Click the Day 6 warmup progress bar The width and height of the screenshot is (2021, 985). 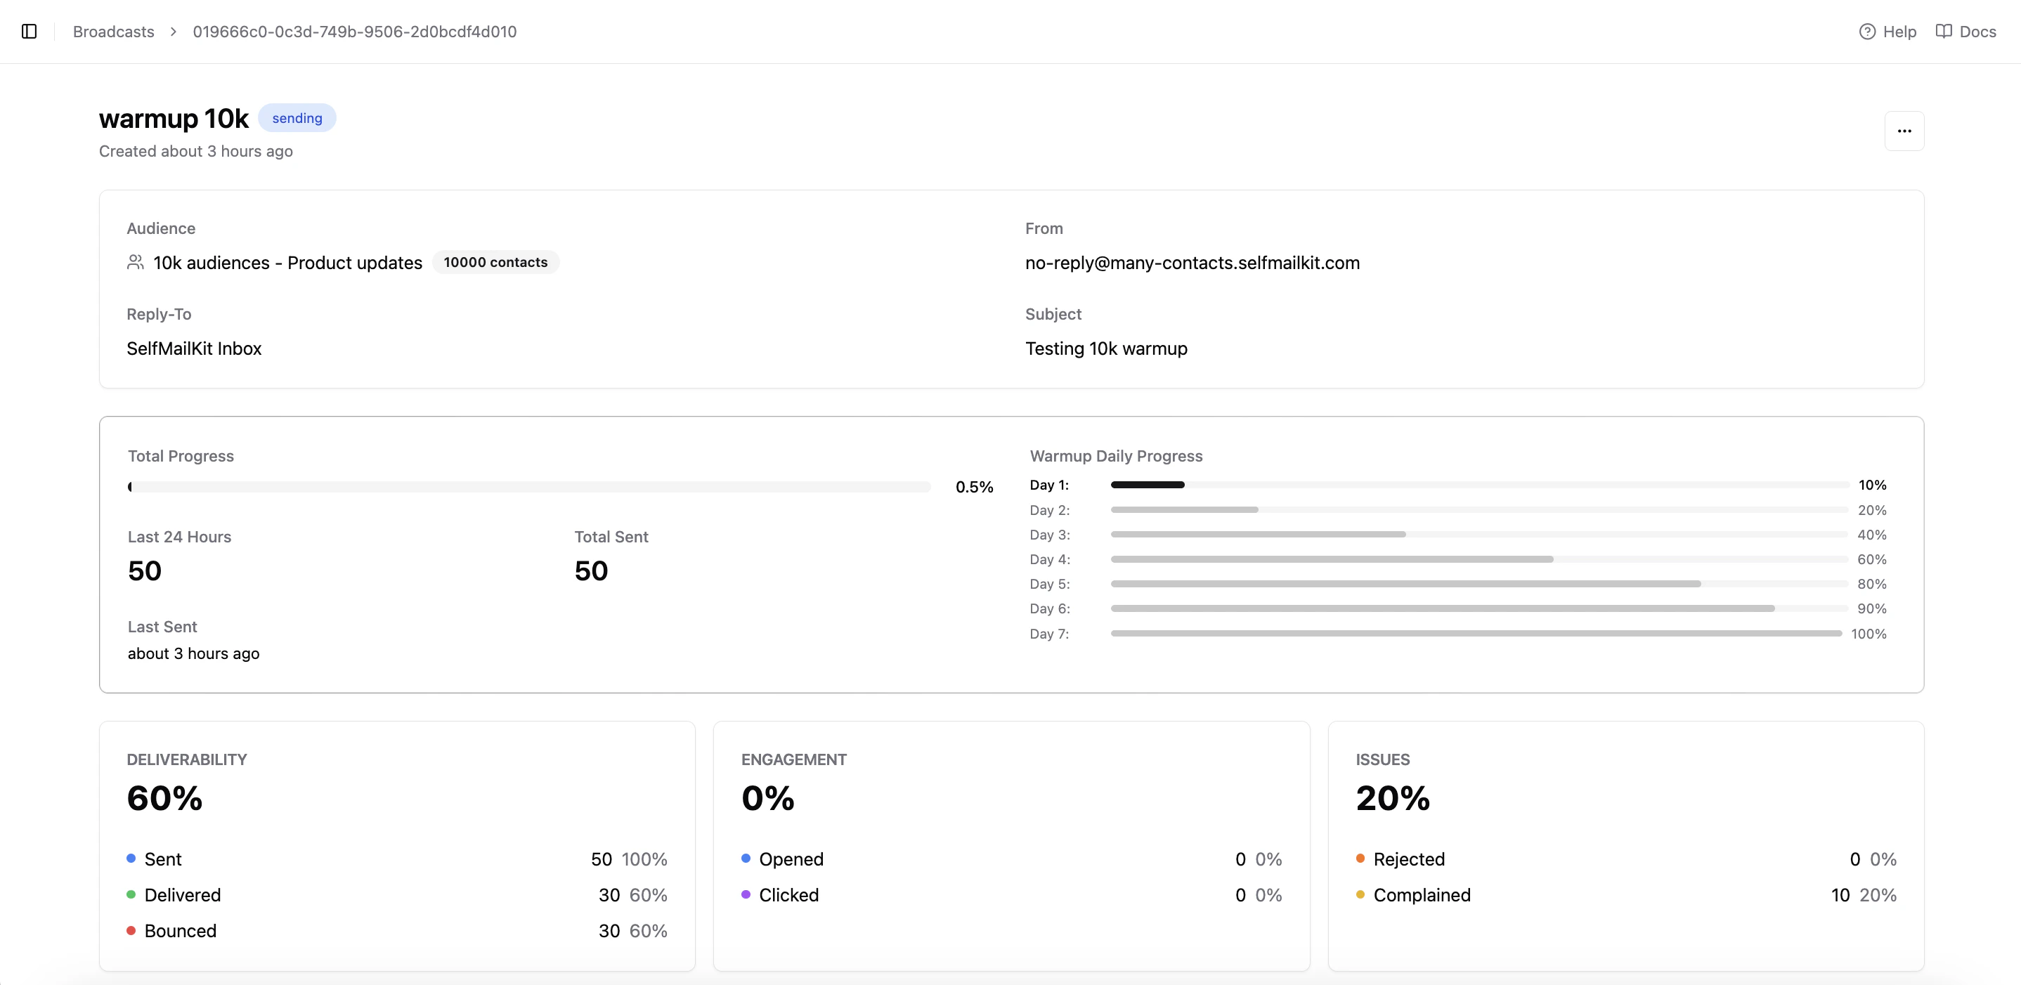1479,608
